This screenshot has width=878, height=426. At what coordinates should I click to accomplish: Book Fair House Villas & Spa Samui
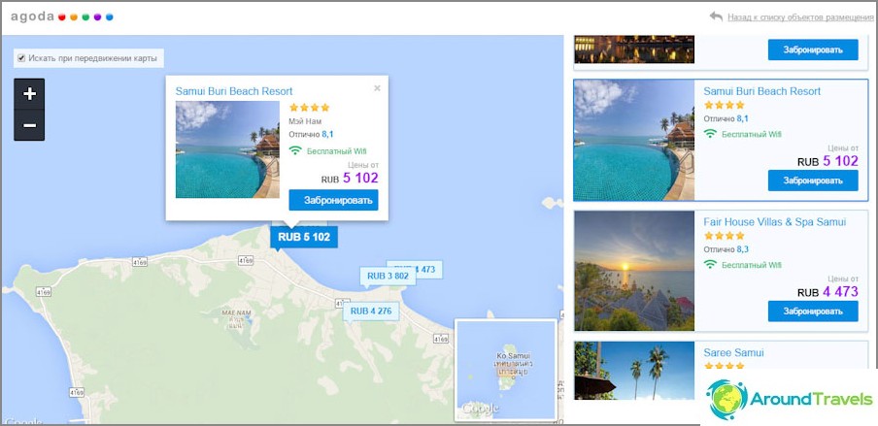click(x=813, y=311)
